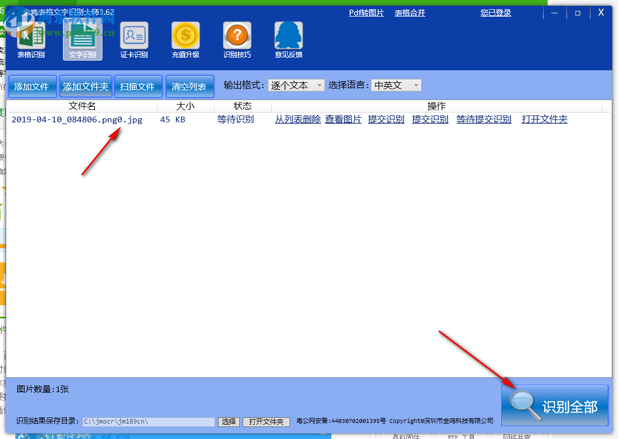618x439 pixels.
Task: Preview image using 查看图片 link
Action: [x=343, y=119]
